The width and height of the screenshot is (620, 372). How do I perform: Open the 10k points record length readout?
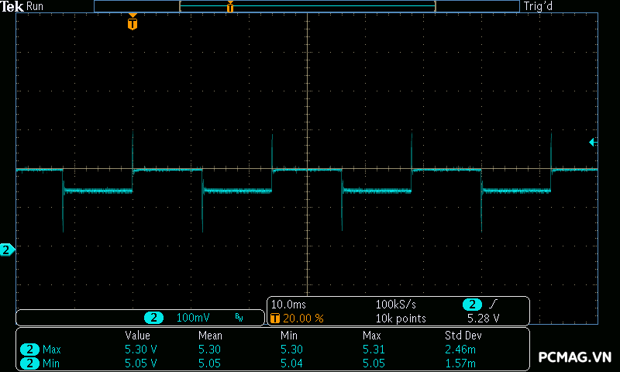[401, 318]
